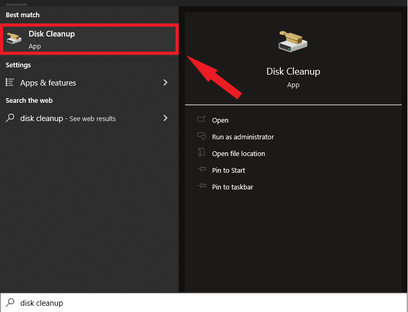The image size is (408, 312).
Task: Click the large Disk Cleanup icon in preview pane
Action: coord(293,41)
